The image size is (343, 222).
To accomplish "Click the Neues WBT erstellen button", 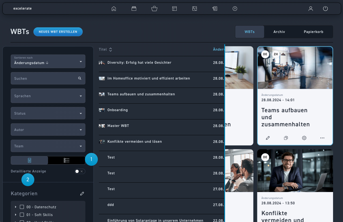I will (58, 32).
